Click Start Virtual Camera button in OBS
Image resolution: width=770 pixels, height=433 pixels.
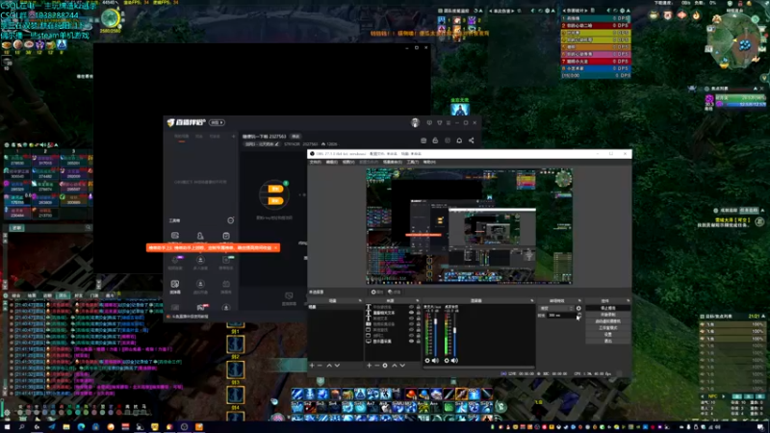(608, 321)
